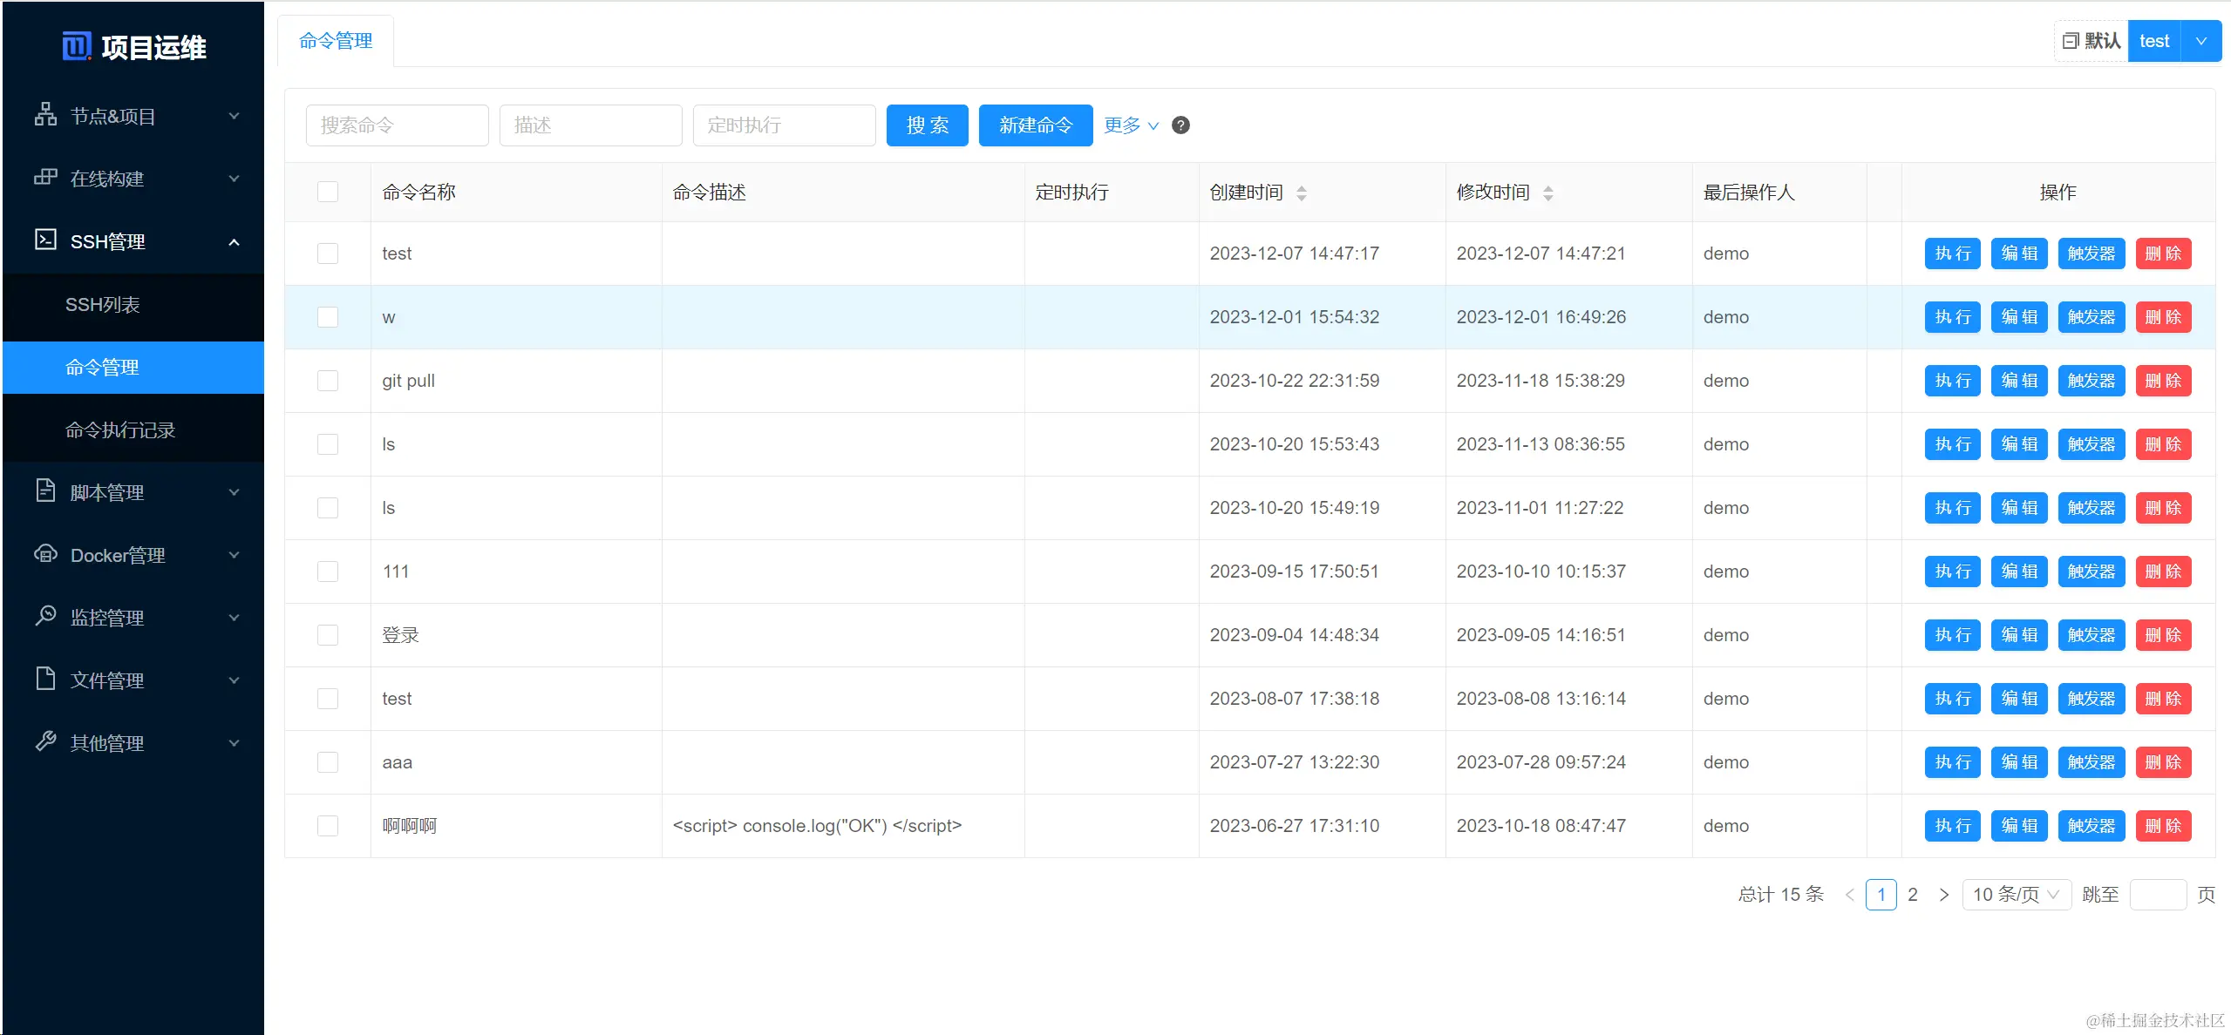
Task: Check the row for command 登录
Action: click(328, 635)
